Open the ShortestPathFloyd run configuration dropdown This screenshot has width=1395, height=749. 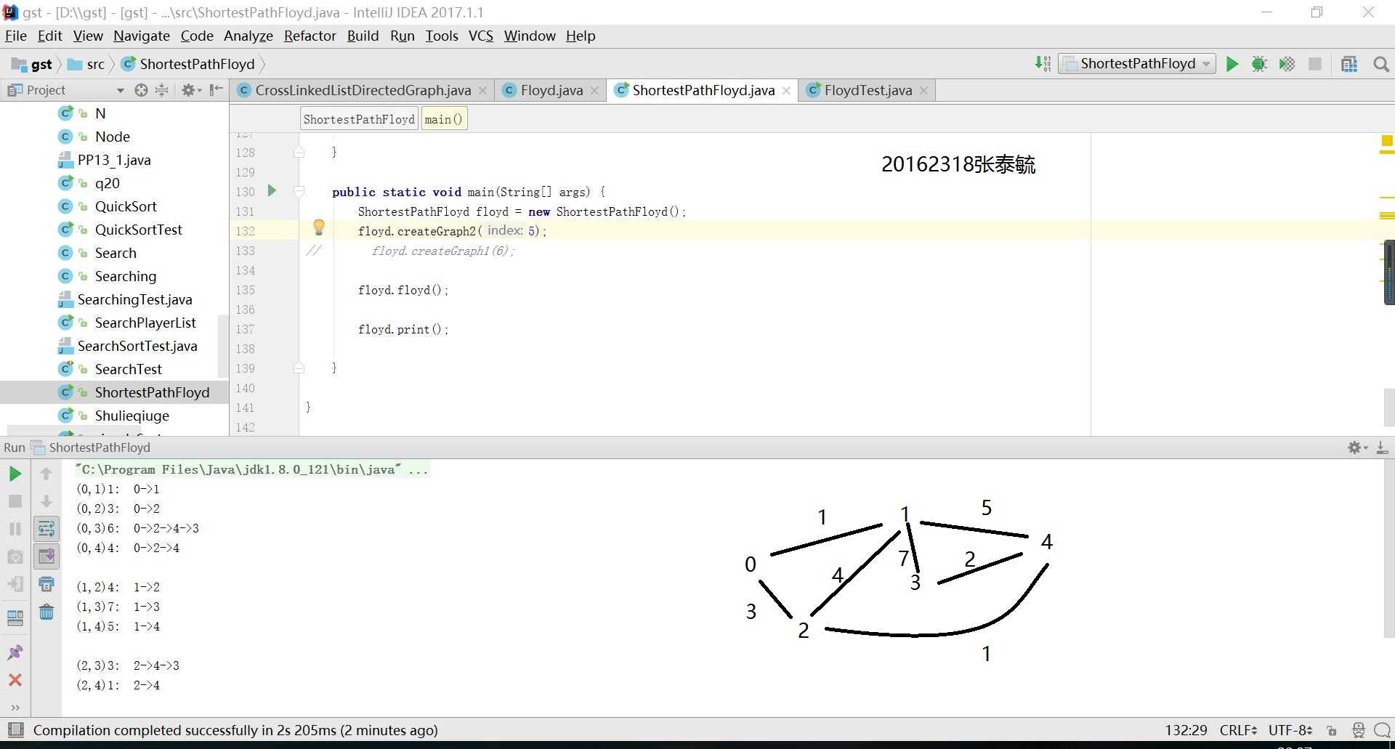[1136, 64]
